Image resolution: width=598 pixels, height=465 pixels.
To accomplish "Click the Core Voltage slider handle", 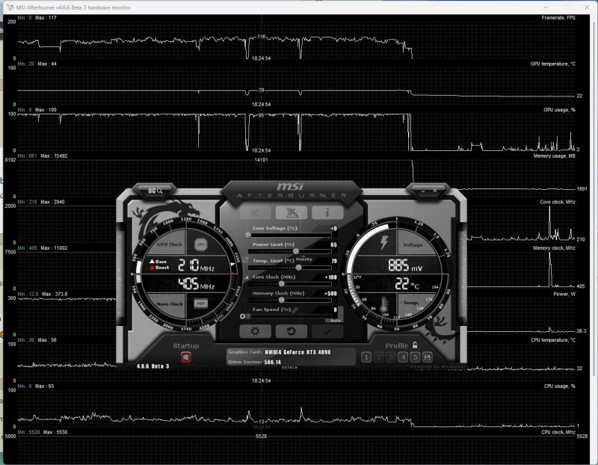I will [x=248, y=235].
